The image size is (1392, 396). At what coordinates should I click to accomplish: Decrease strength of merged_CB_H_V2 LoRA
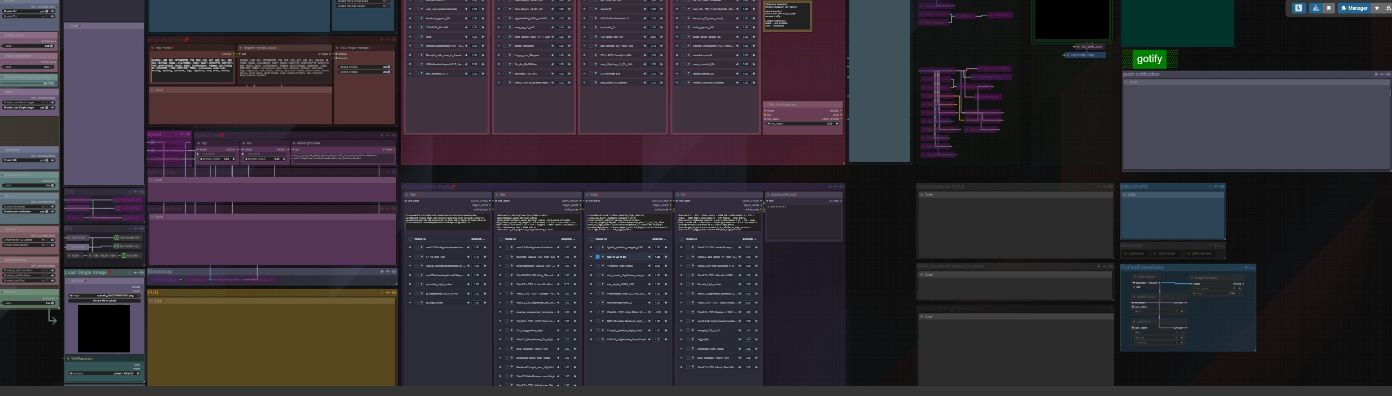(x=740, y=330)
